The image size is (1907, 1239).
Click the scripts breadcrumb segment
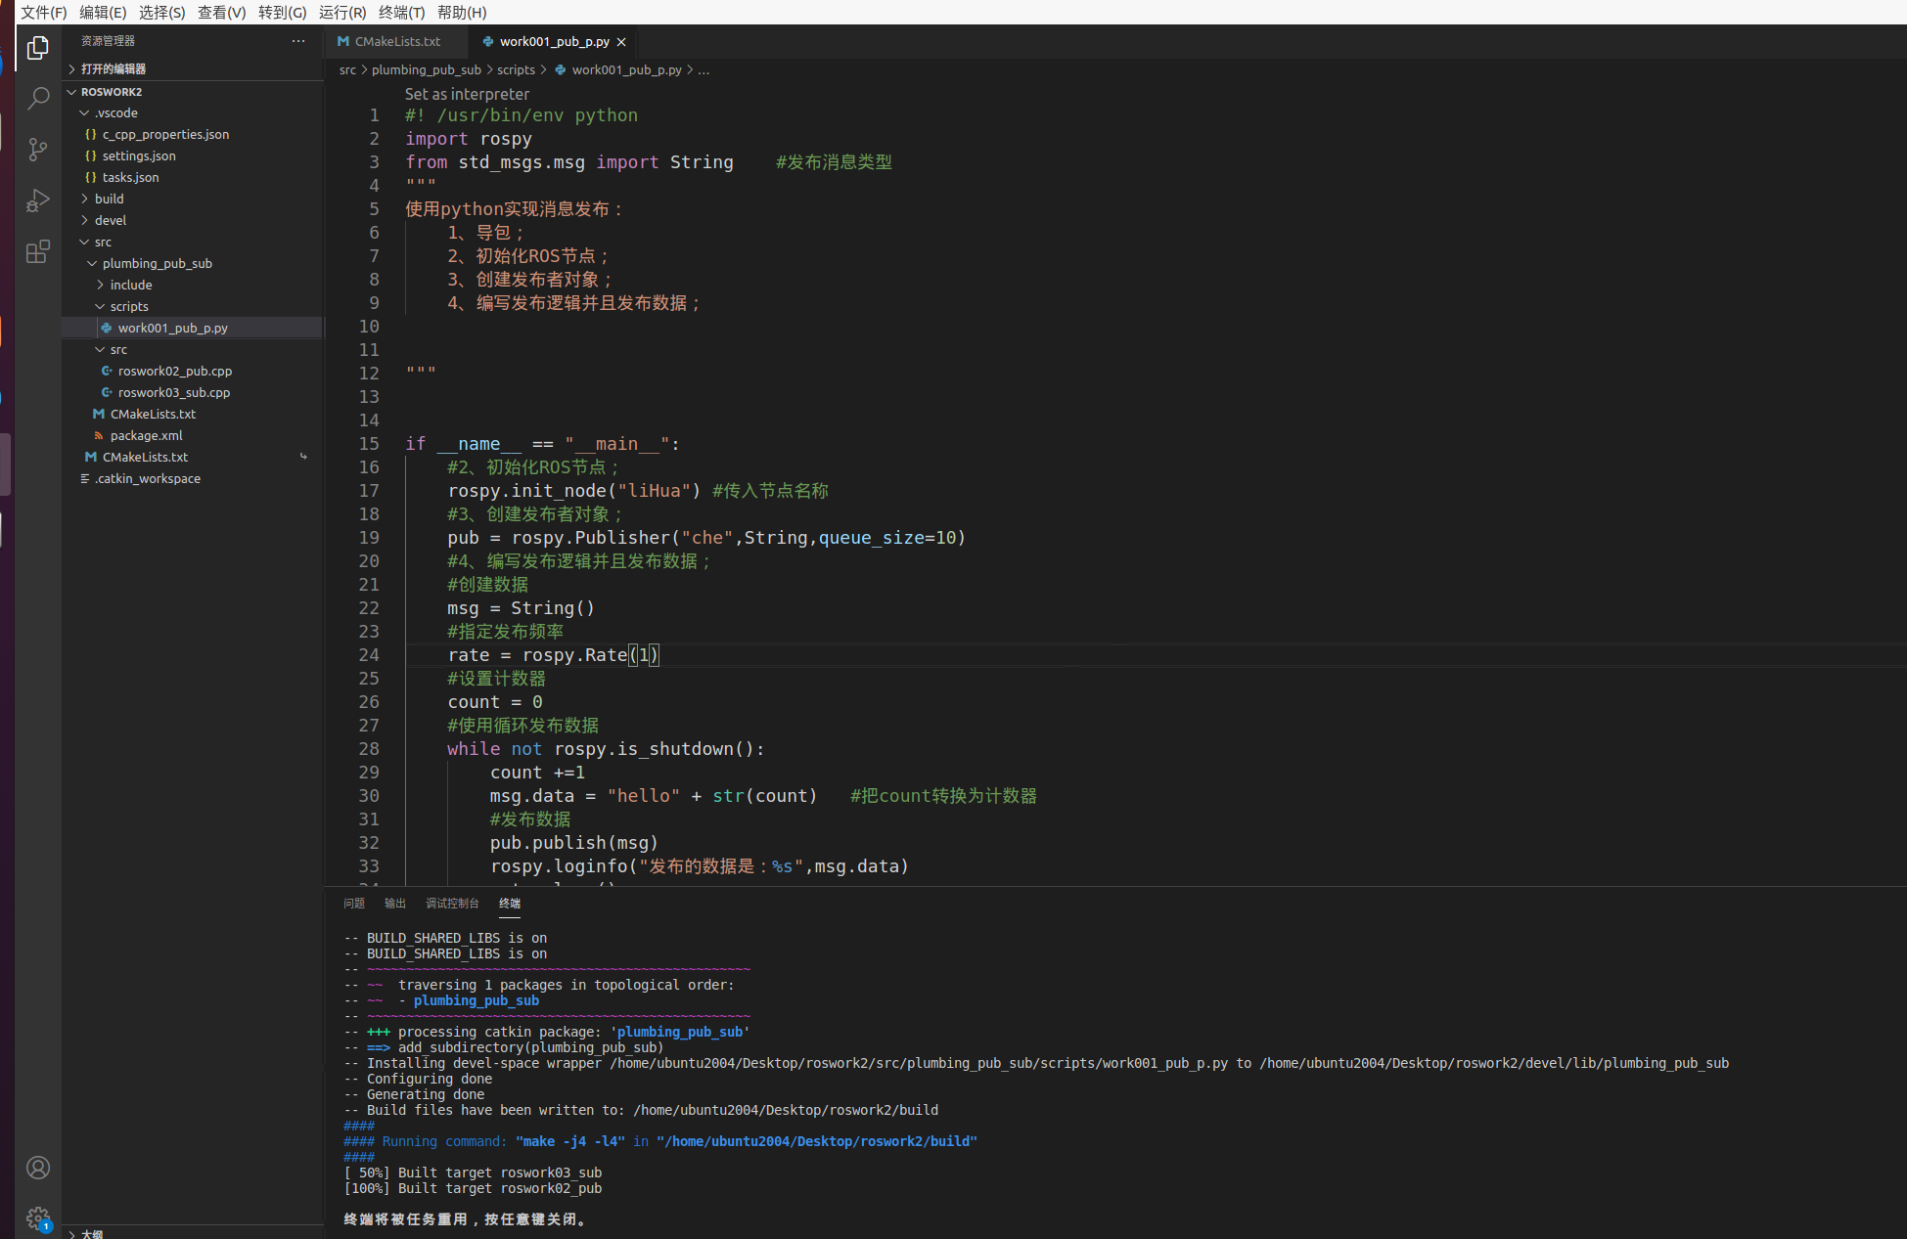516,69
